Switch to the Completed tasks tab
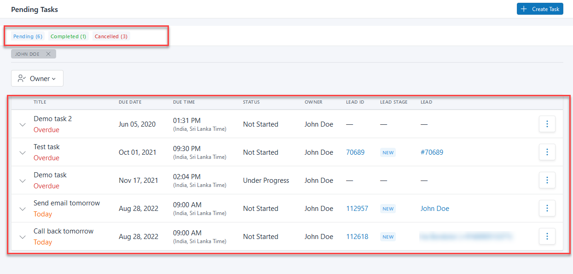Image resolution: width=573 pixels, height=274 pixels. tap(68, 36)
